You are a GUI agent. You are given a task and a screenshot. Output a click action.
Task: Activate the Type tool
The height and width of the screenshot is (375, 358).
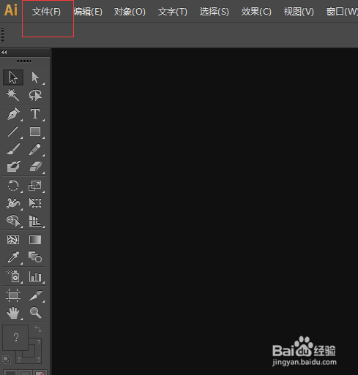click(35, 114)
